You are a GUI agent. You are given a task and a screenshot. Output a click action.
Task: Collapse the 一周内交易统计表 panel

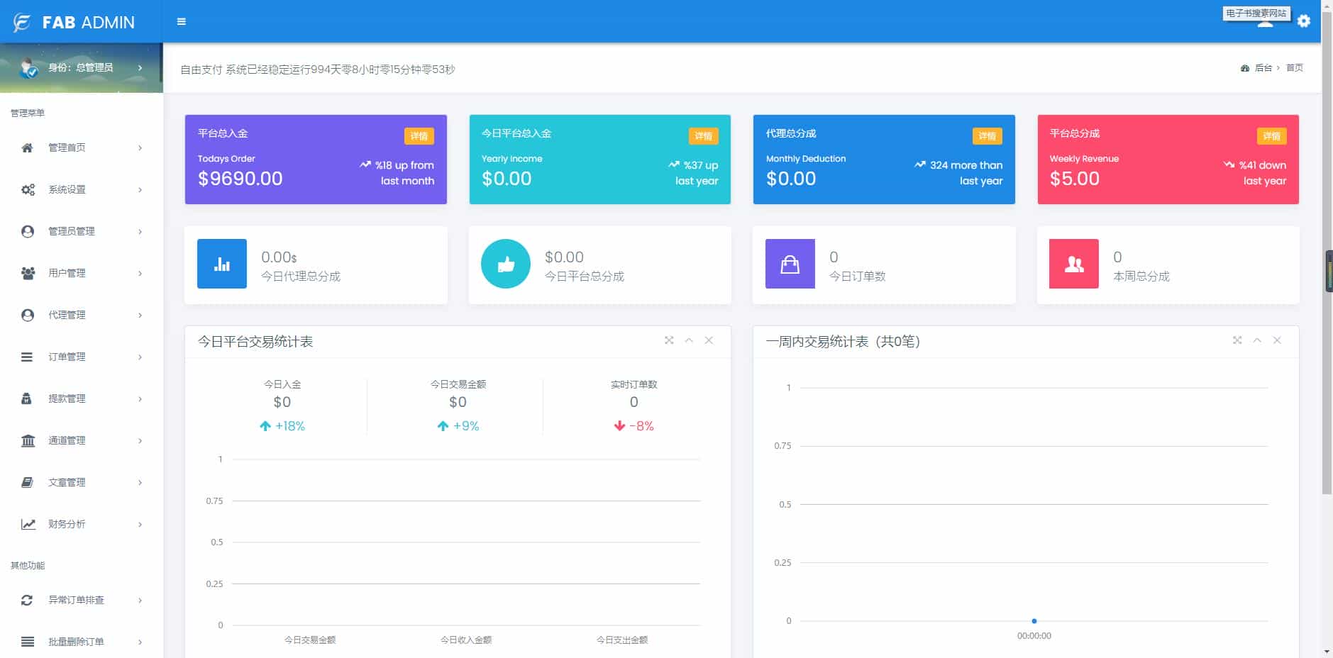(1257, 340)
